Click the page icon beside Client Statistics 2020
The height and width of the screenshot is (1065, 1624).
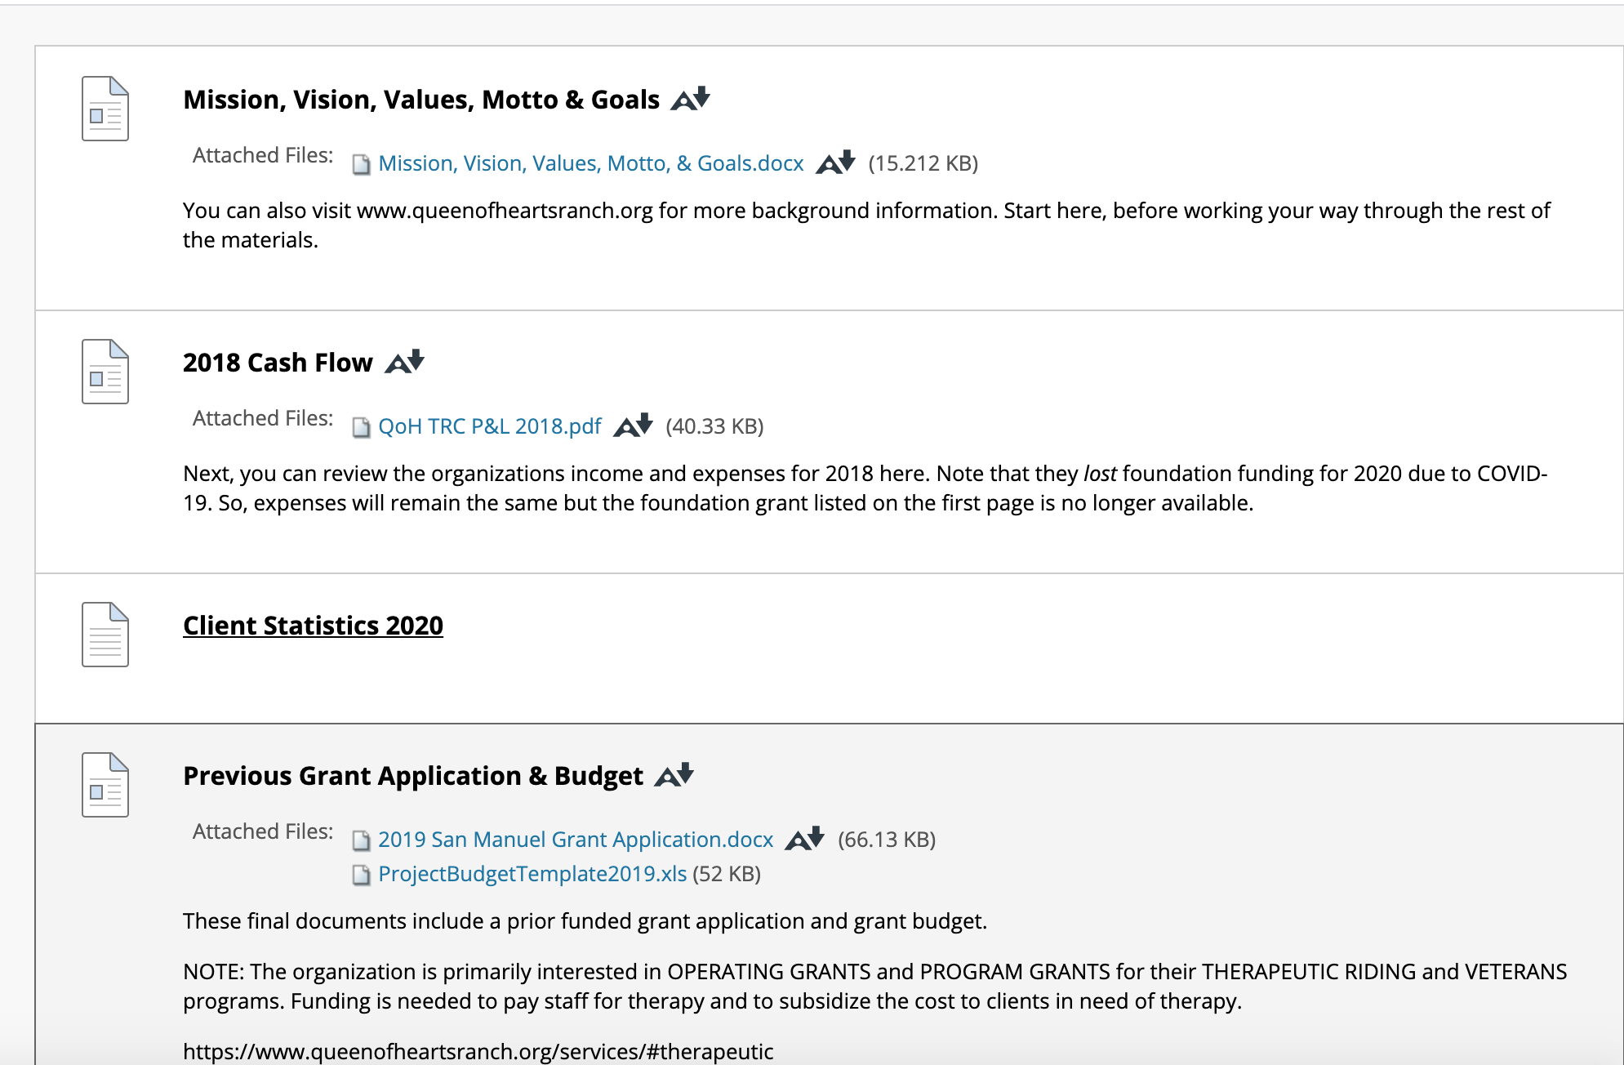tap(105, 635)
